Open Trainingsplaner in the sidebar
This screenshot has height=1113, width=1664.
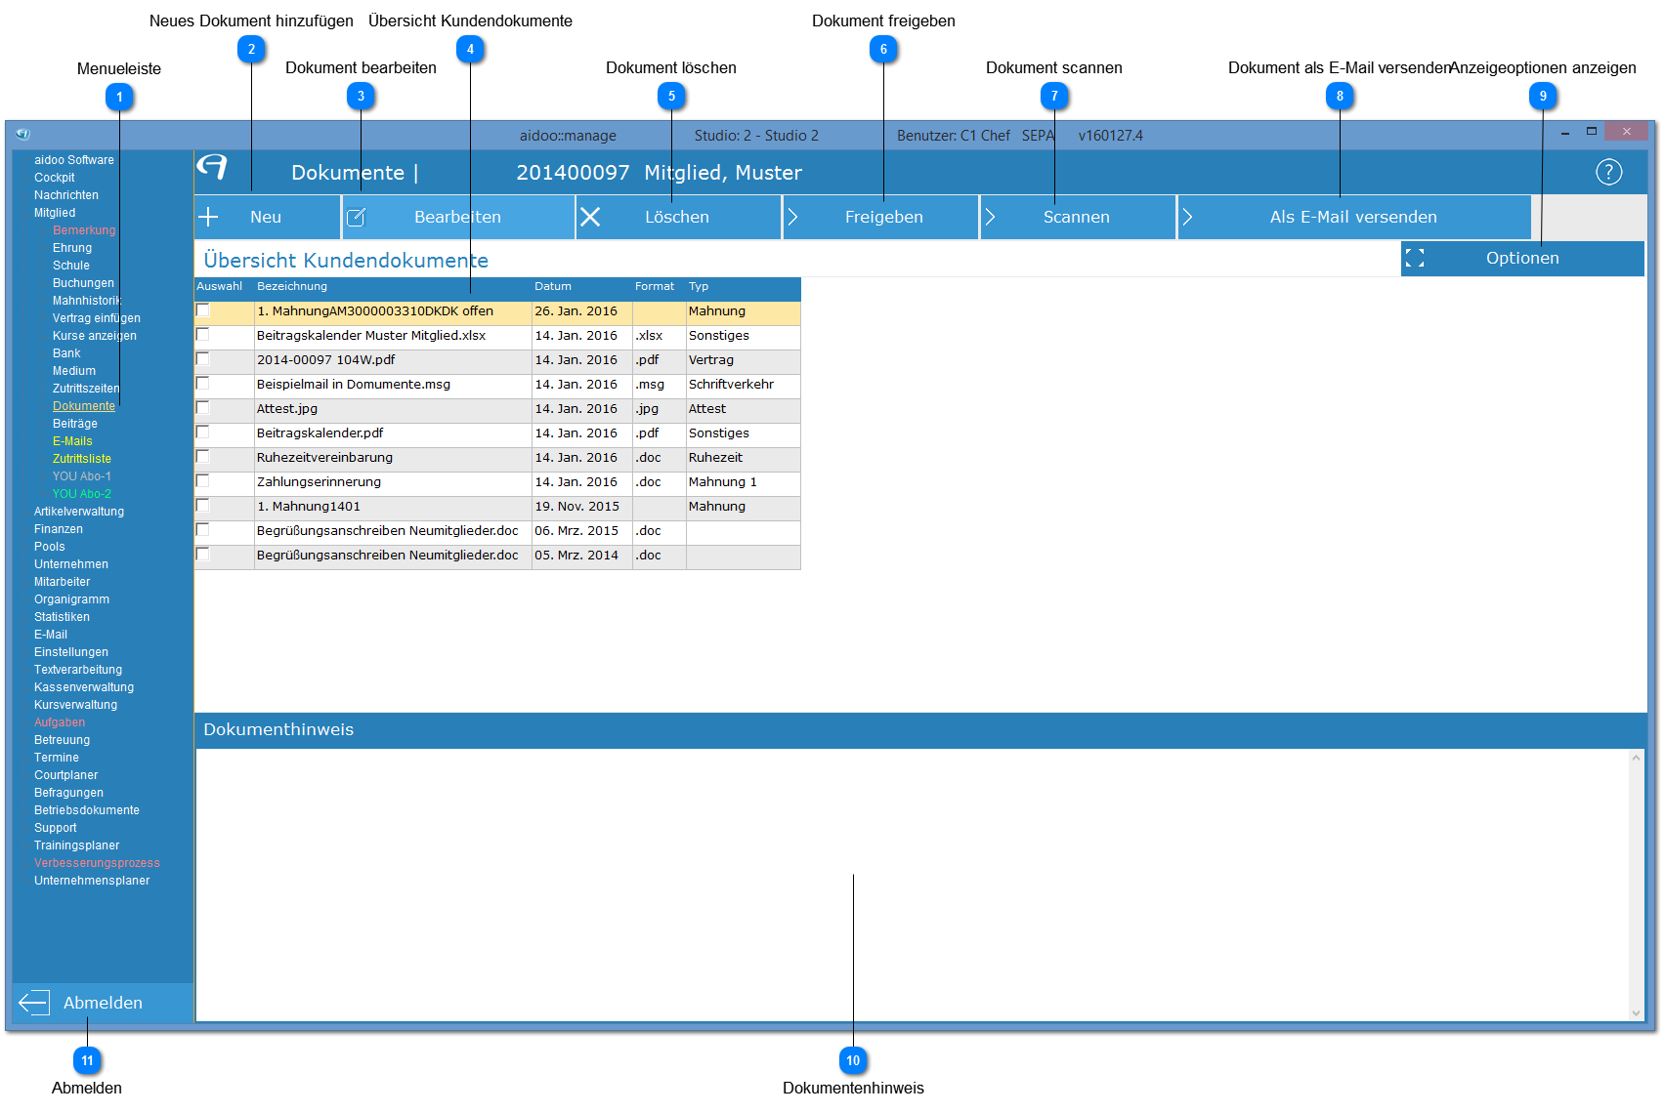tap(77, 845)
